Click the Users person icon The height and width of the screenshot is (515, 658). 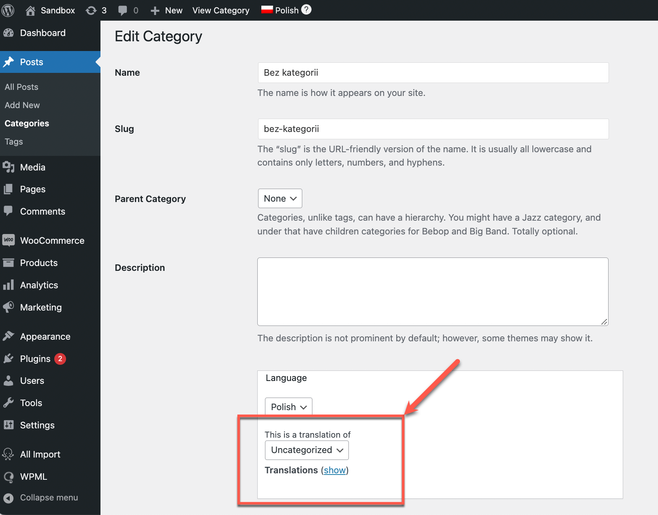[9, 381]
